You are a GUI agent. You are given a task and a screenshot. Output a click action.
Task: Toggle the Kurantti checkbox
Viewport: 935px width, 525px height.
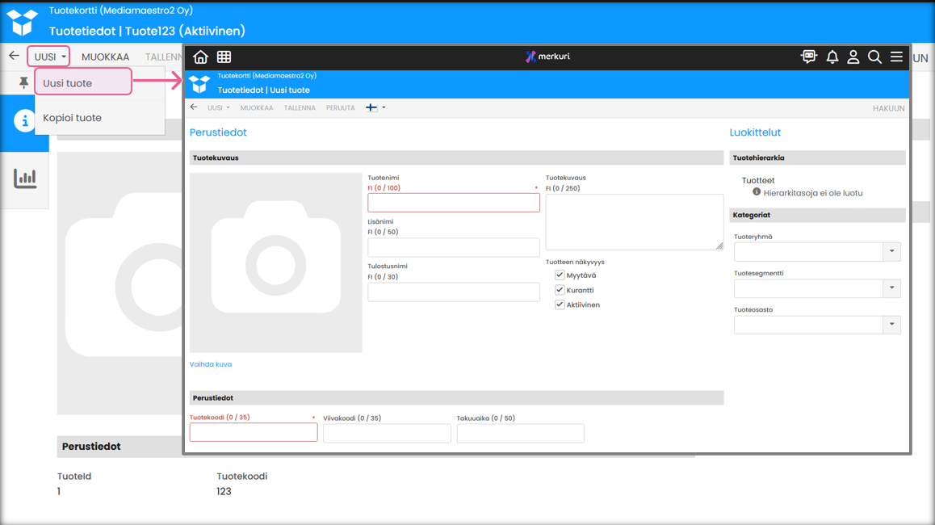tap(560, 290)
